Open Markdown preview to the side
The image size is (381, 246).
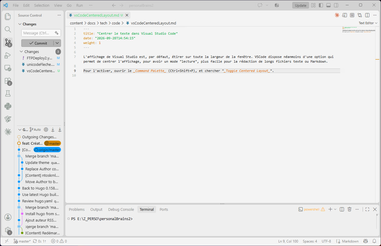(345, 15)
